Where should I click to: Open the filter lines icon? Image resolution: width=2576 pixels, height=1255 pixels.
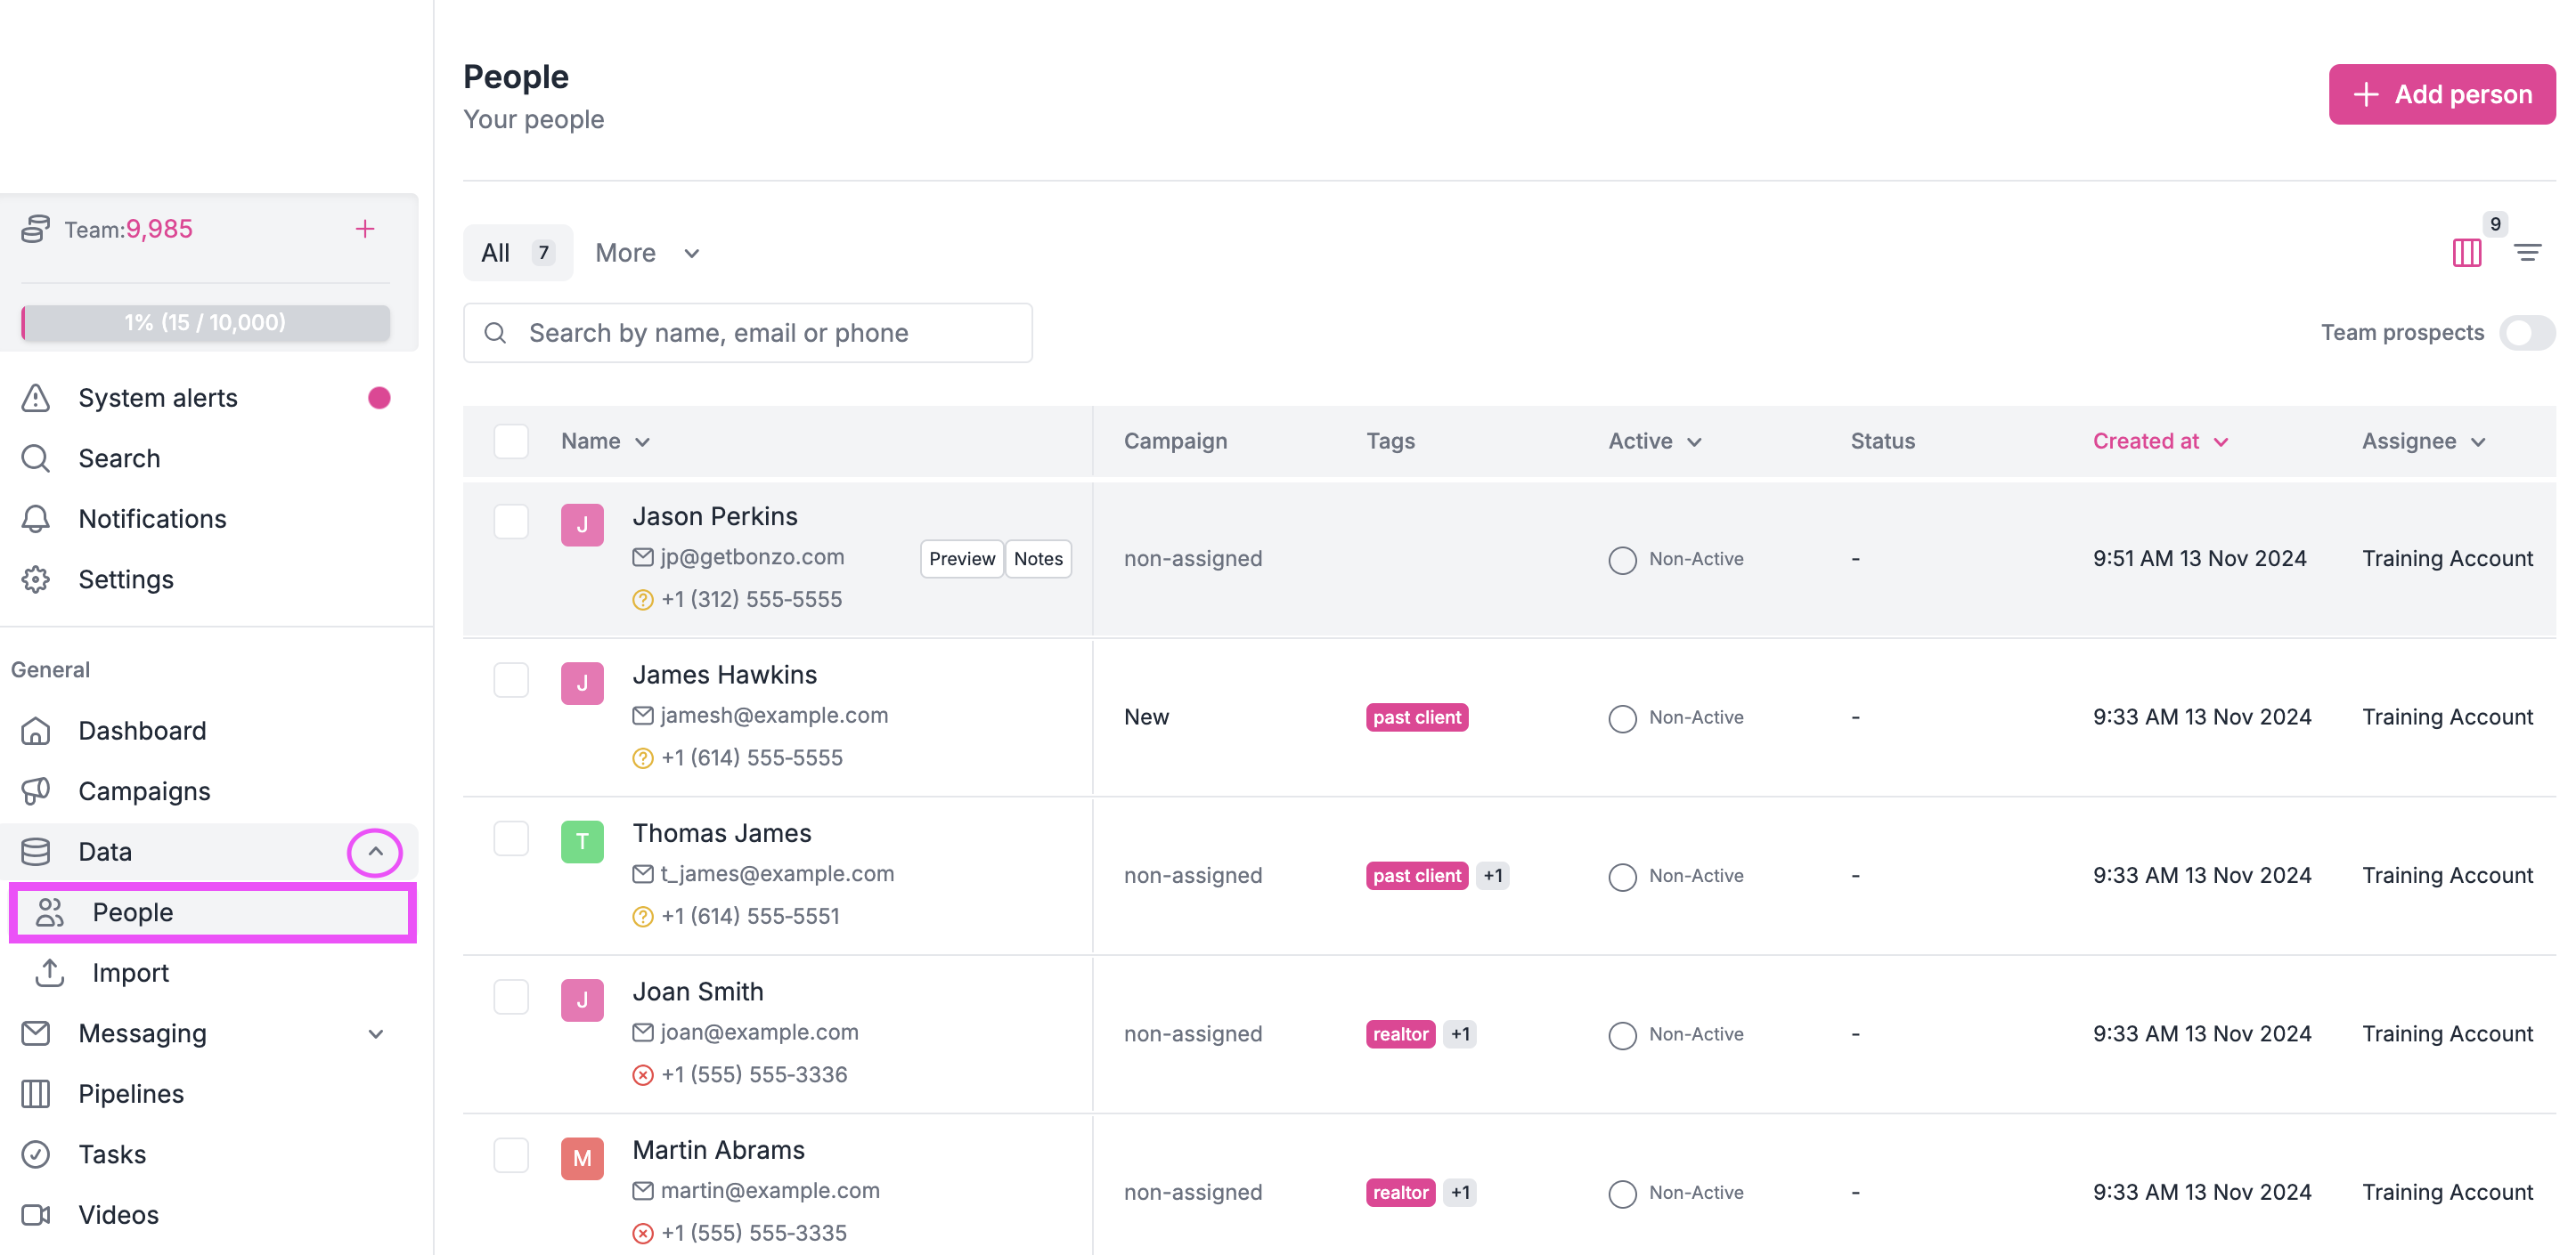tap(2528, 253)
